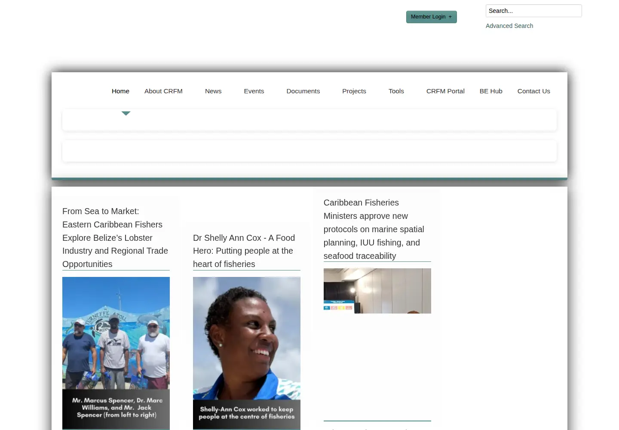The height and width of the screenshot is (430, 619).
Task: Open the Events menu
Action: (x=254, y=91)
